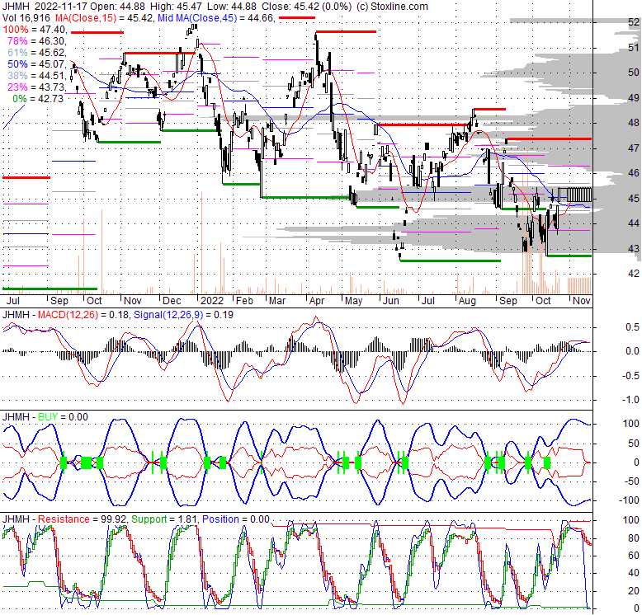Click the Resistance = 99.92 label
The width and height of the screenshot is (642, 615).
(82, 519)
